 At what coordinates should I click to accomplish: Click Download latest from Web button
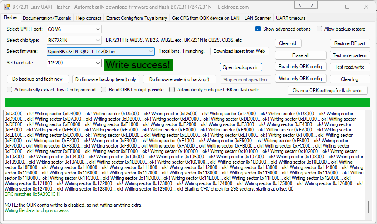(x=239, y=51)
